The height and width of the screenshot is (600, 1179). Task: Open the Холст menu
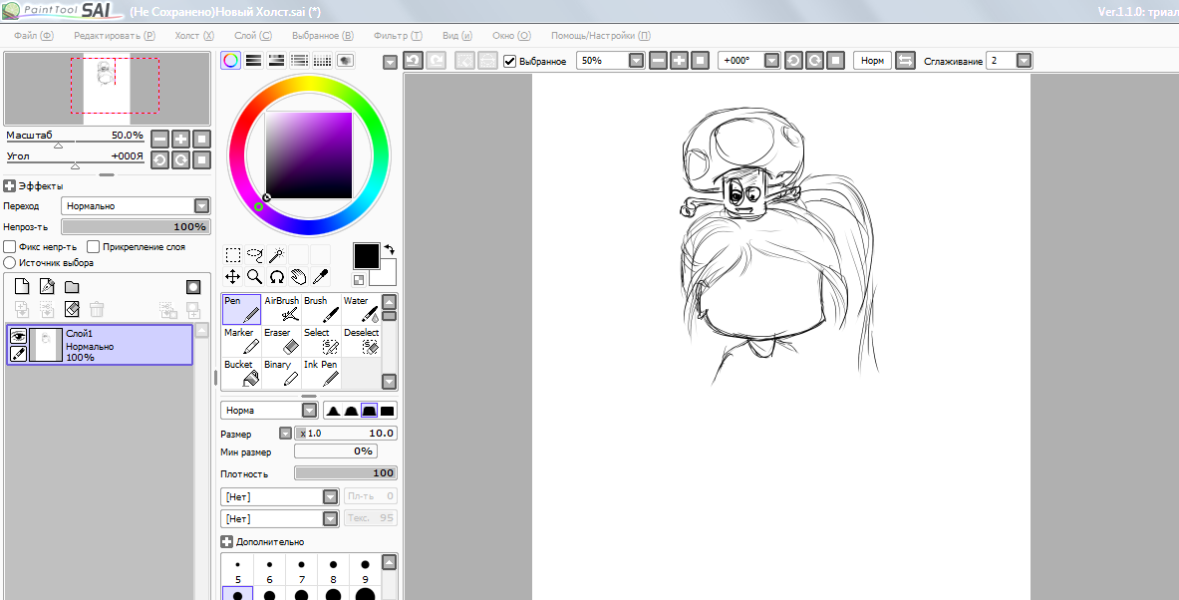coord(194,35)
